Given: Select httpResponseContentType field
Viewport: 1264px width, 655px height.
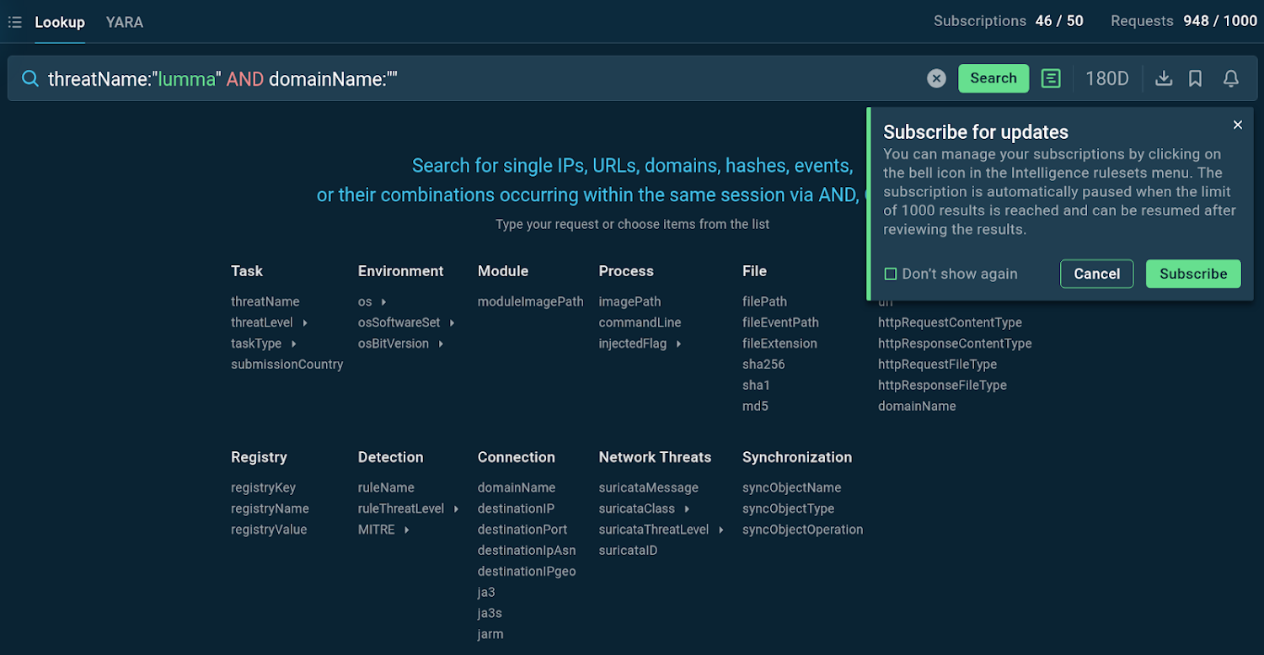Looking at the screenshot, I should [x=955, y=343].
